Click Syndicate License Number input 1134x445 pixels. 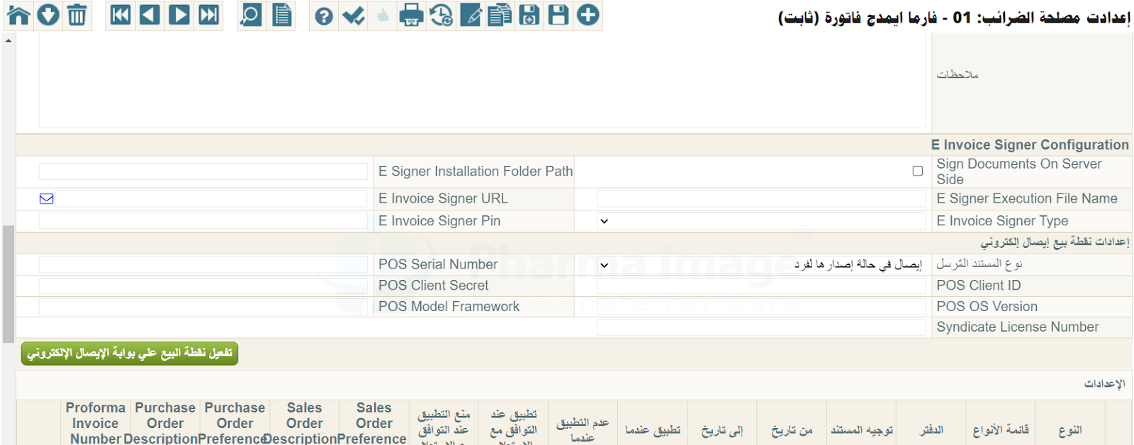tap(761, 327)
